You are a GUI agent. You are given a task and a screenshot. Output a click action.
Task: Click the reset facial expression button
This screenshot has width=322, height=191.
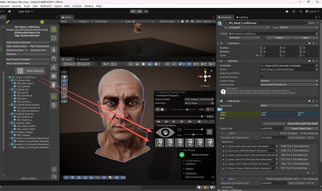coord(210,132)
